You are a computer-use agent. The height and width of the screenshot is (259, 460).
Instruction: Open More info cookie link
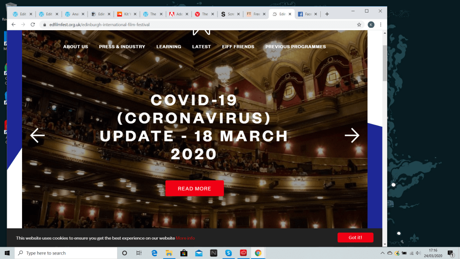(x=185, y=238)
